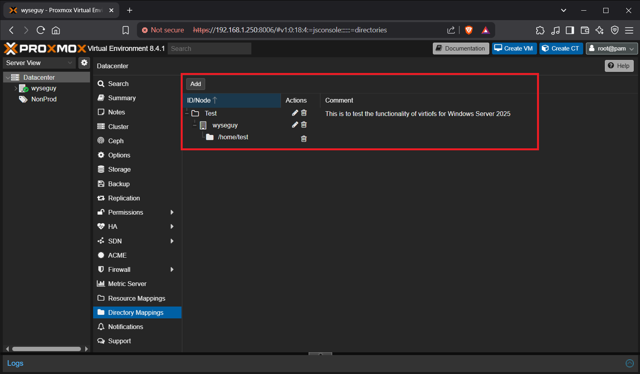The height and width of the screenshot is (374, 640).
Task: Close the wyseguy Proxmox browser tab
Action: pyautogui.click(x=111, y=10)
